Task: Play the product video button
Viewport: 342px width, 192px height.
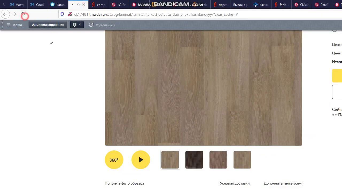Action: click(141, 160)
